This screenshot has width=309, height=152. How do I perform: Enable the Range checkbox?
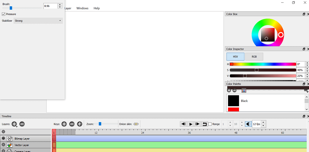point(210,124)
